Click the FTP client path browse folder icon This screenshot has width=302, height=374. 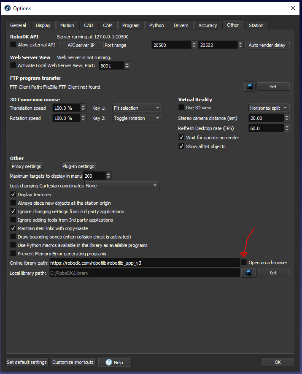pyautogui.click(x=250, y=87)
